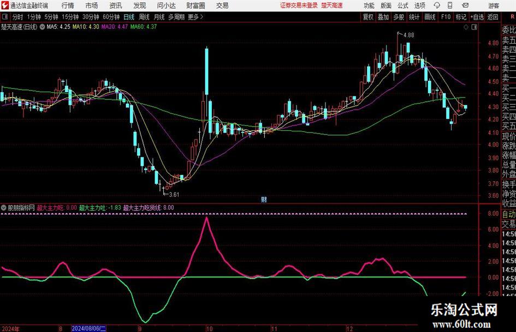Screen dimensions: 516x332
Task: Click the MA5: 4.25 label
Action: click(x=58, y=27)
